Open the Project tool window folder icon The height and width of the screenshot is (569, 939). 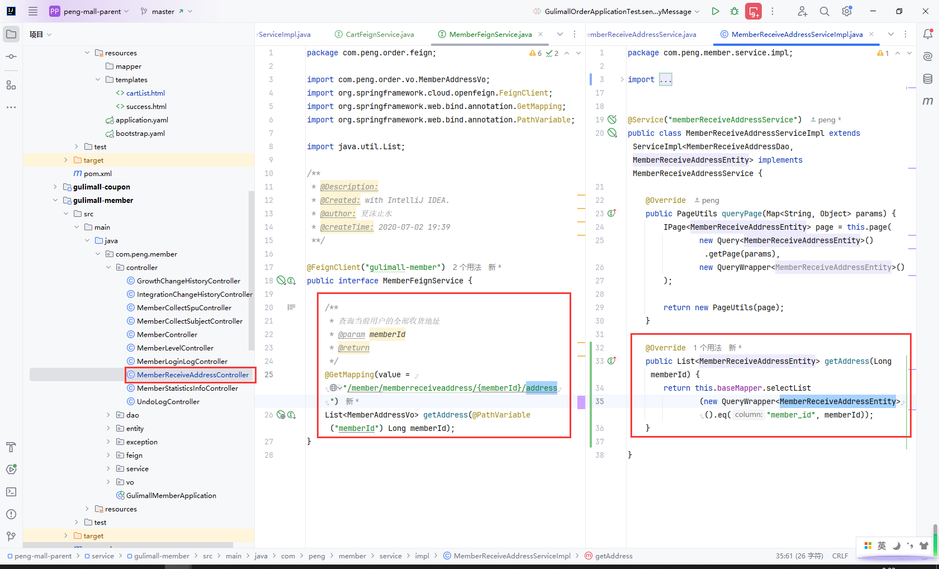click(x=11, y=34)
